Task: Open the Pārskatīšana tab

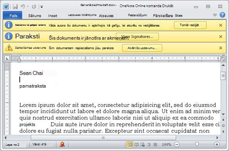Action: click(x=163, y=15)
